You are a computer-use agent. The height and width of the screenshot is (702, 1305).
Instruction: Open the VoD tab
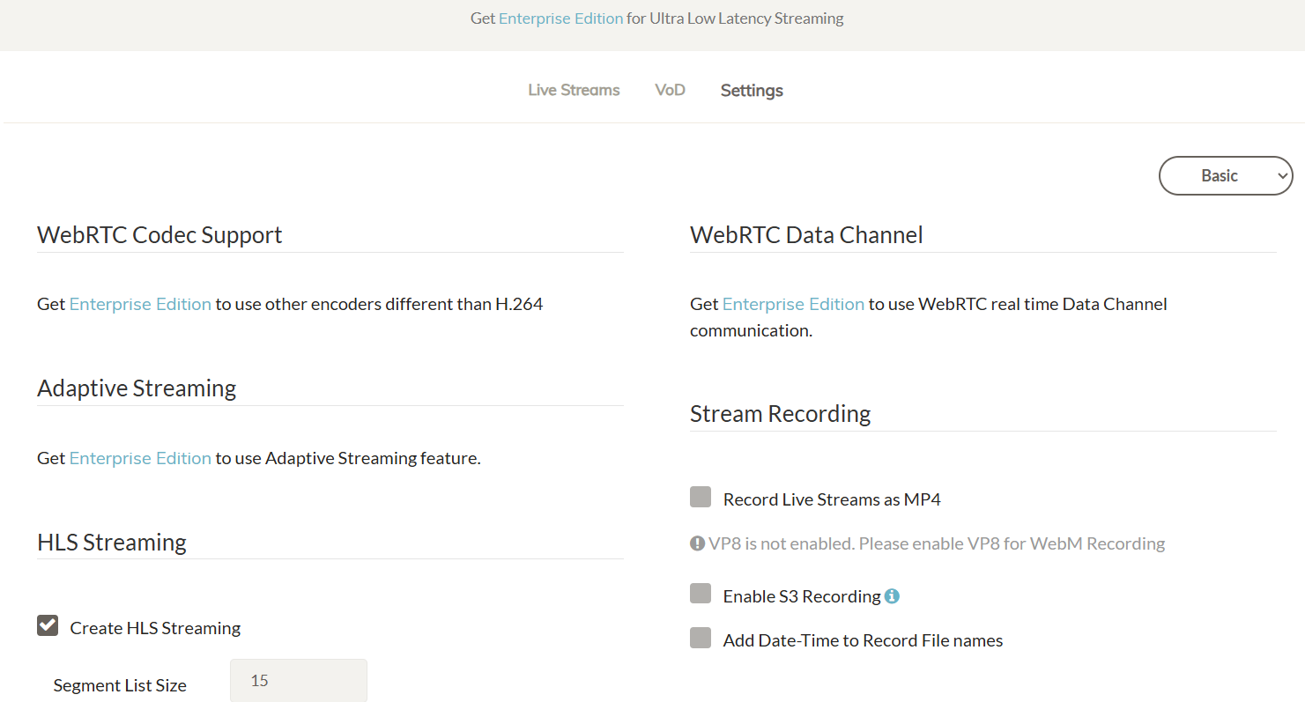670,90
